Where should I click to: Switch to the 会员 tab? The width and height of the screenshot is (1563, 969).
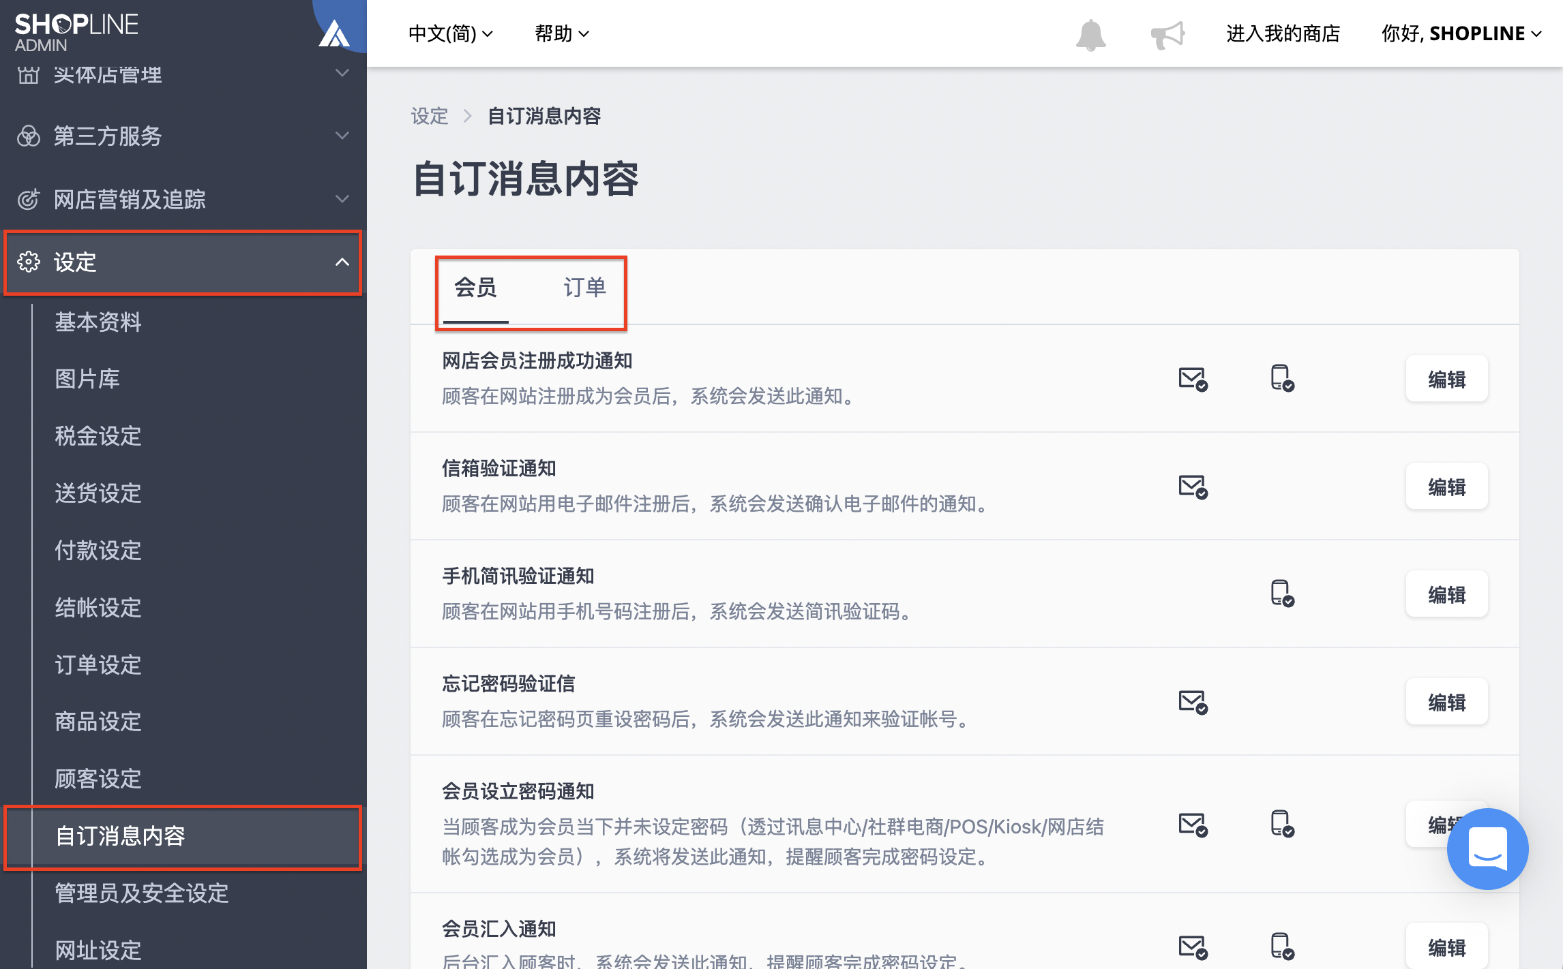(x=475, y=288)
